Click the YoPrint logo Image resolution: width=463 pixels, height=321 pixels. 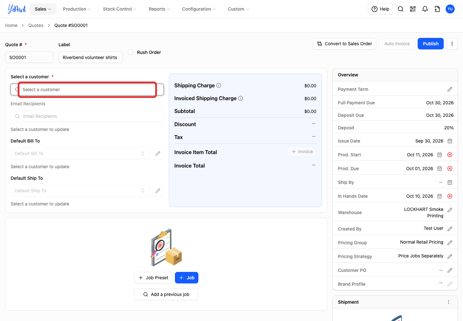(17, 9)
